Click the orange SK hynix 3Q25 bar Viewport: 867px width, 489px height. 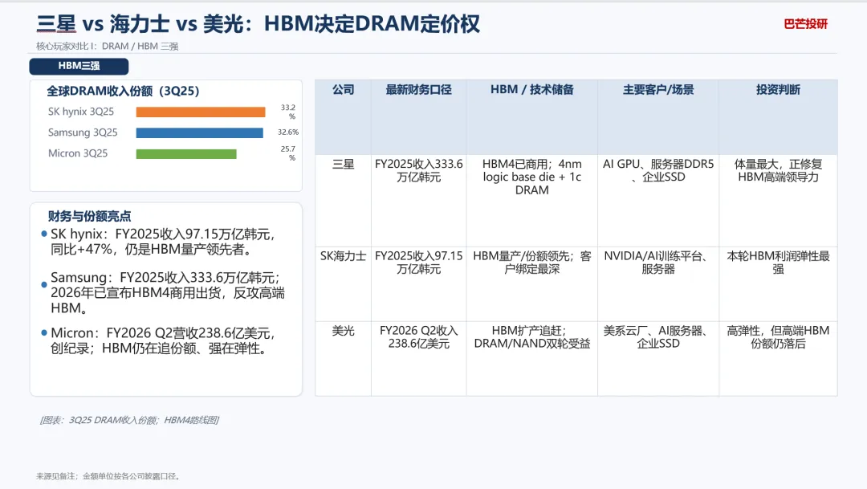(201, 112)
